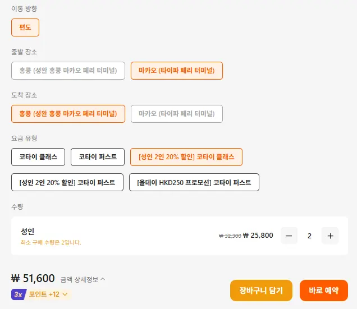Select departure 홍콩 (셩완 홍콩 마카오 페리 터미널)

click(x=68, y=71)
